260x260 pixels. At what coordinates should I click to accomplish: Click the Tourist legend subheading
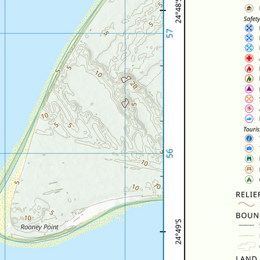coord(252,129)
